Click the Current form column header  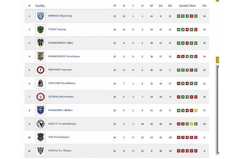tap(187, 6)
